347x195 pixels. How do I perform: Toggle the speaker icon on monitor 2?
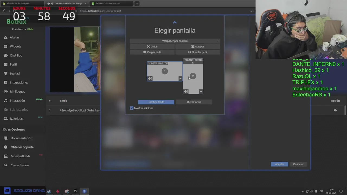[x=186, y=92]
